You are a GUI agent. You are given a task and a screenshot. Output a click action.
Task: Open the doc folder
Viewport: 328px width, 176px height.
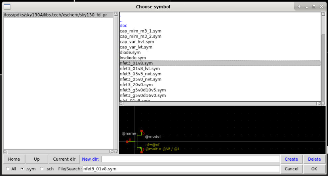tap(124, 25)
